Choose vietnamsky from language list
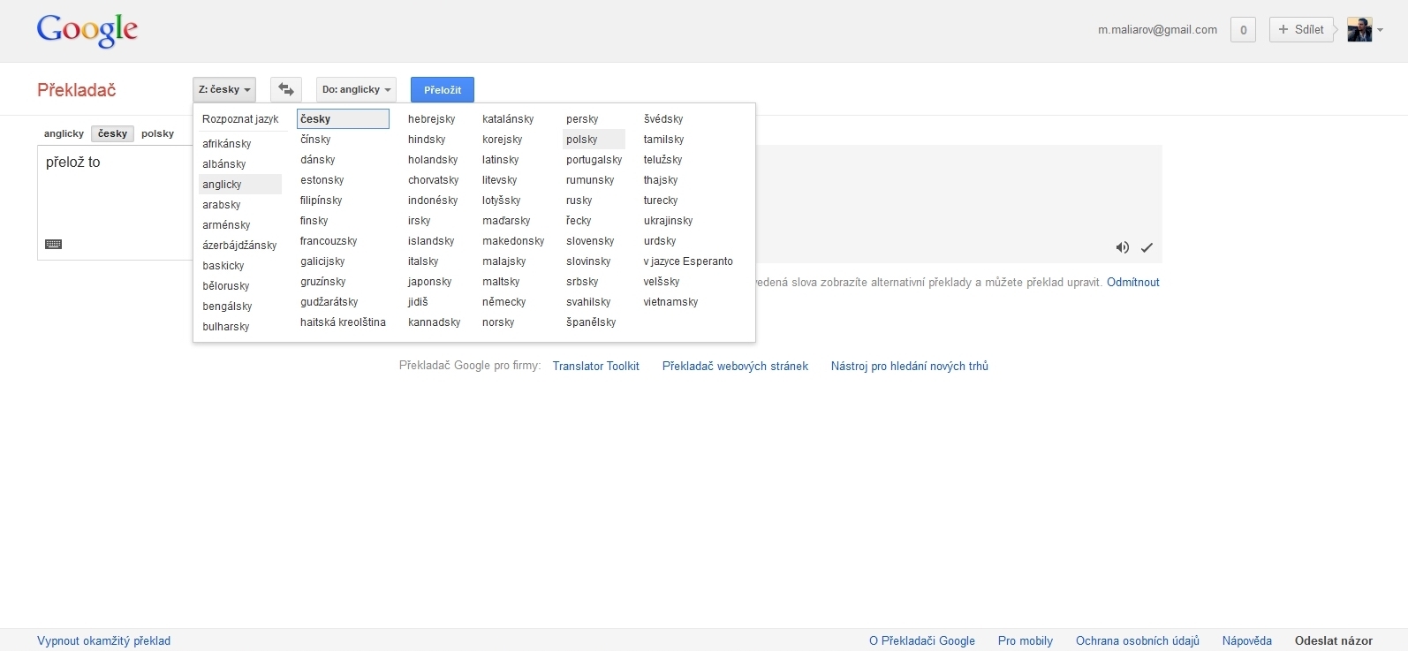 (x=670, y=302)
